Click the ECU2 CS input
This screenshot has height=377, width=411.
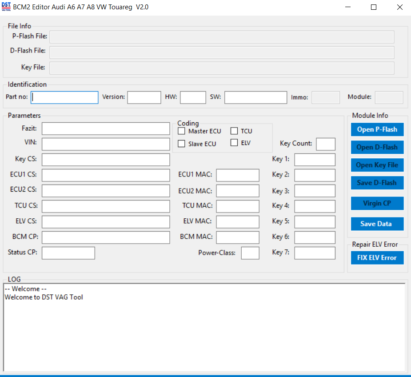click(106, 191)
